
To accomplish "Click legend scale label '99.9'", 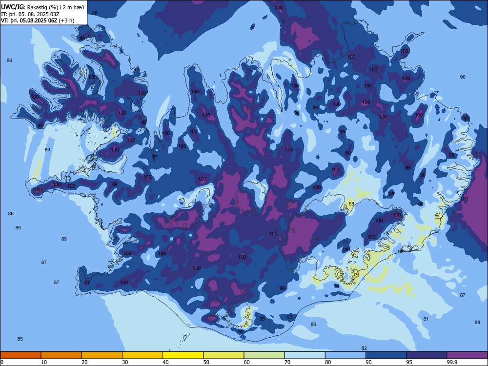I will (x=452, y=362).
